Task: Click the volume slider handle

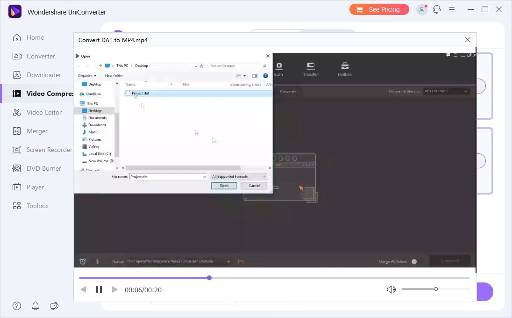Action: click(x=435, y=289)
